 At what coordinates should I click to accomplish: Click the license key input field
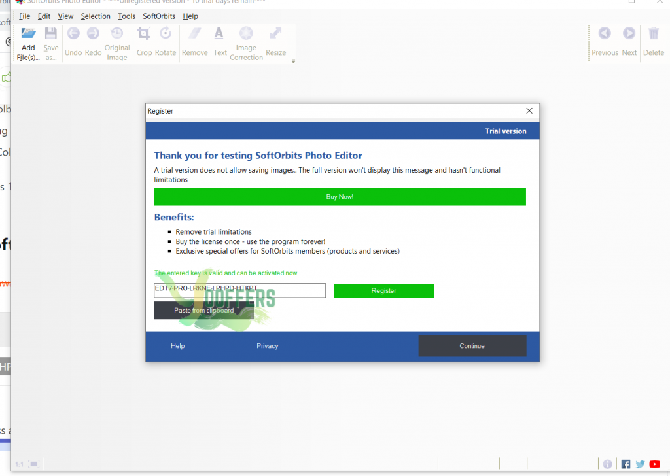pos(239,290)
